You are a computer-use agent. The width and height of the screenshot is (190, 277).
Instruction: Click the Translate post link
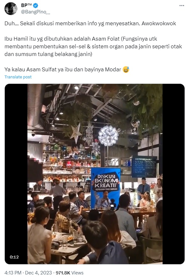[x=18, y=77]
